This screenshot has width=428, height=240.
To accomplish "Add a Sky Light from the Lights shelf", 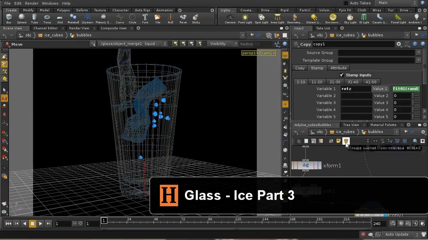I will pos(349,18).
